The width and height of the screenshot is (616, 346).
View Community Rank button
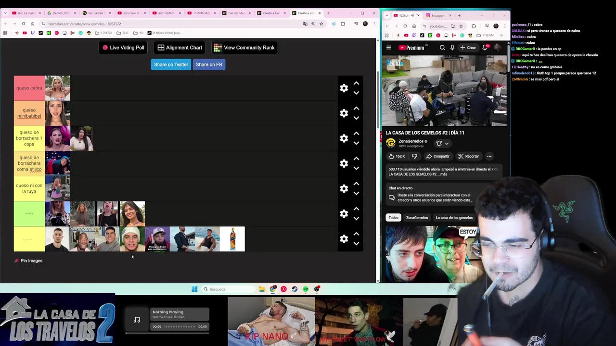pos(244,48)
